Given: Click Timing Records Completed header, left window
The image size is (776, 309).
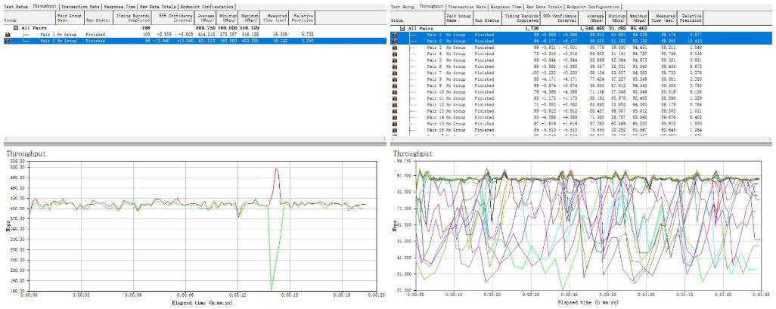Looking at the screenshot, I should pyautogui.click(x=132, y=18).
